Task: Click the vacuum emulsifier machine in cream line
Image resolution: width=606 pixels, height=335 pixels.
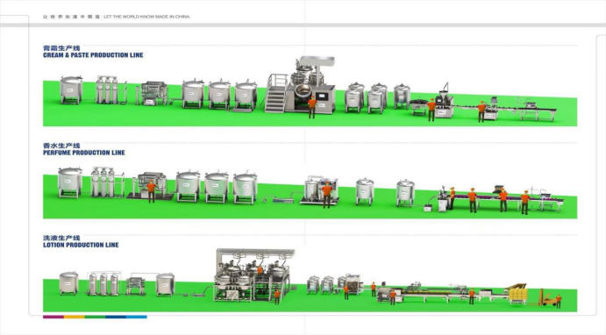Action: (x=301, y=85)
